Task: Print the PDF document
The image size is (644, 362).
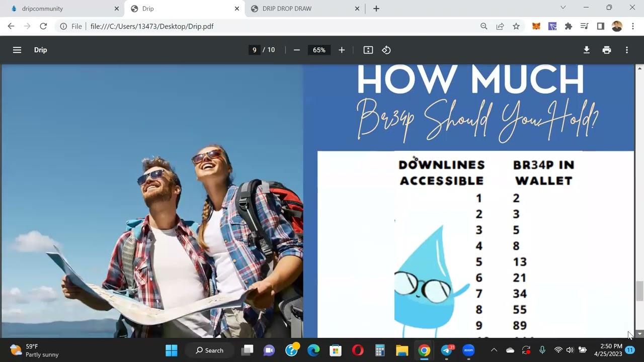Action: pyautogui.click(x=607, y=50)
